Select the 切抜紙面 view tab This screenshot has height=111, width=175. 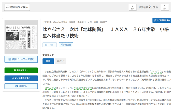pos(66,45)
